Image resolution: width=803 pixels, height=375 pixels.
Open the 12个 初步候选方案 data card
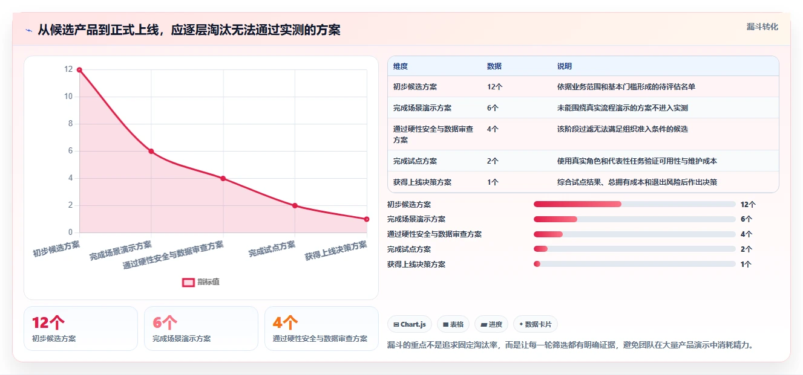click(81, 329)
